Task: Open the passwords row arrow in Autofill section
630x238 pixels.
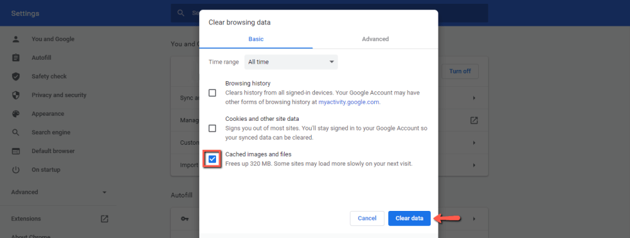Action: point(474,218)
